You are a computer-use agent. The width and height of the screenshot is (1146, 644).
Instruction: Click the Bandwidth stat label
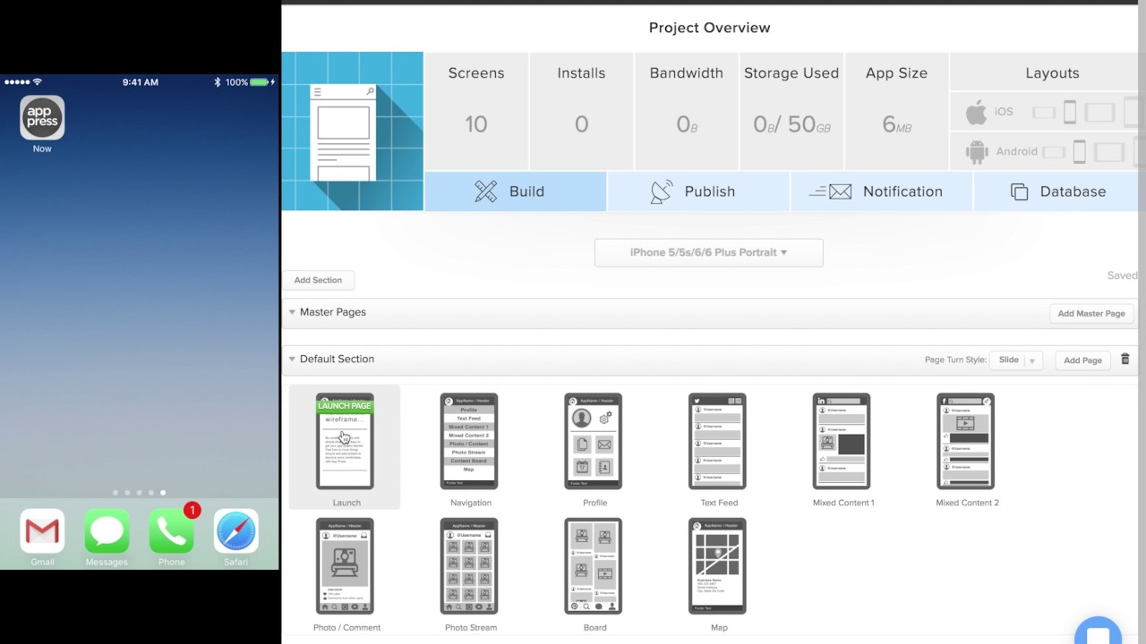pos(687,73)
